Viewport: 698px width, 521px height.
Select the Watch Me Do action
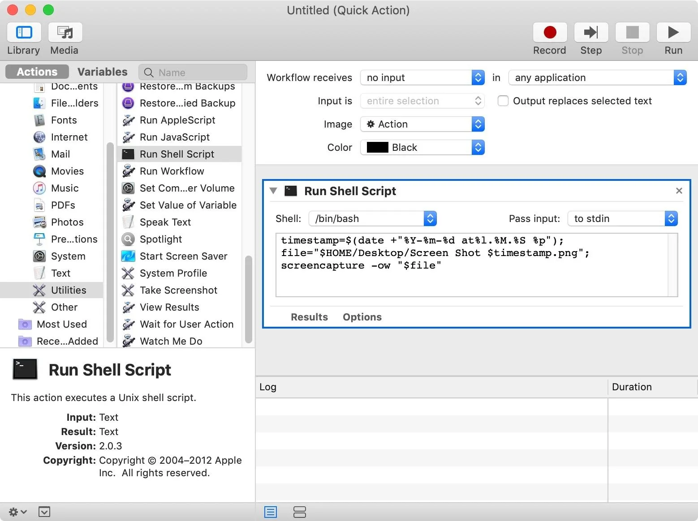click(179, 341)
